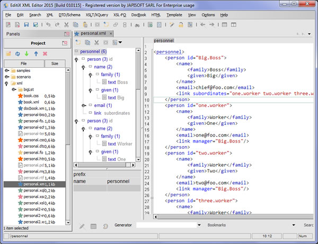Close the personal.xml tab
This screenshot has height=244, width=318.
point(111,34)
